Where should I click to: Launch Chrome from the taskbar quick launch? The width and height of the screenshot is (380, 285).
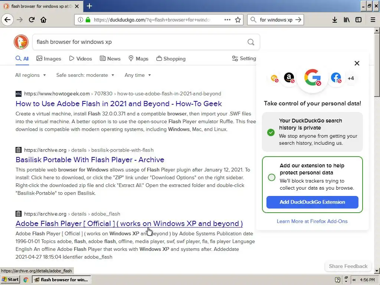point(26,280)
